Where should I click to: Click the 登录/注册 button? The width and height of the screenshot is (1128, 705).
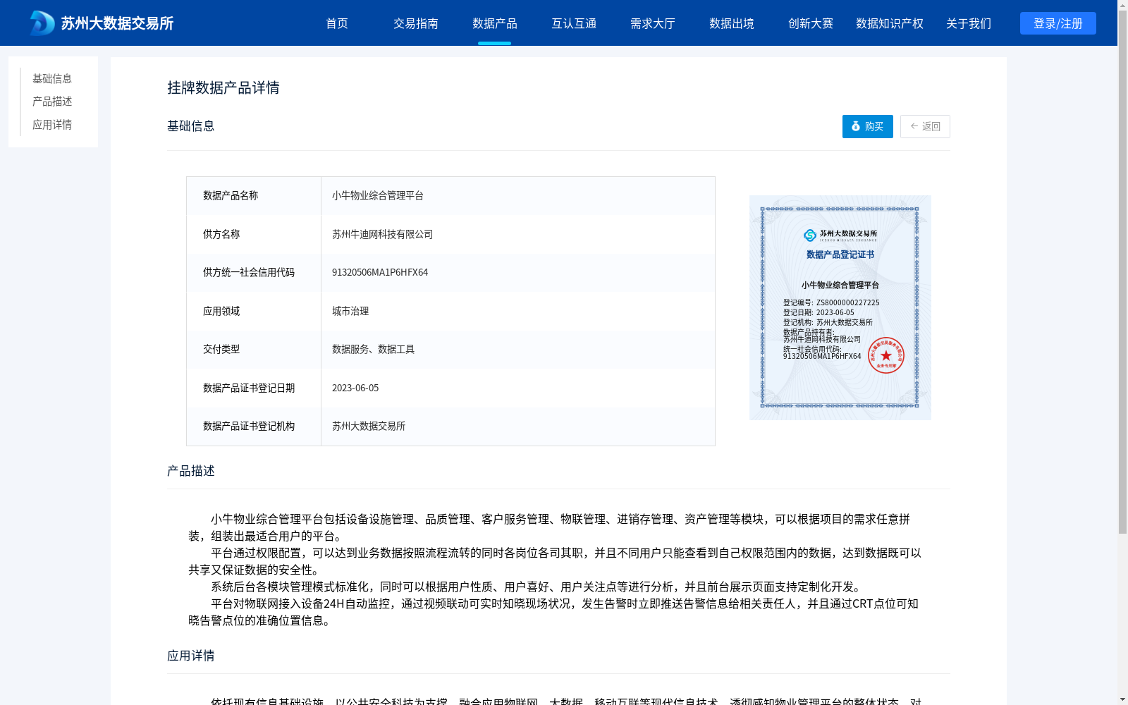click(1058, 23)
